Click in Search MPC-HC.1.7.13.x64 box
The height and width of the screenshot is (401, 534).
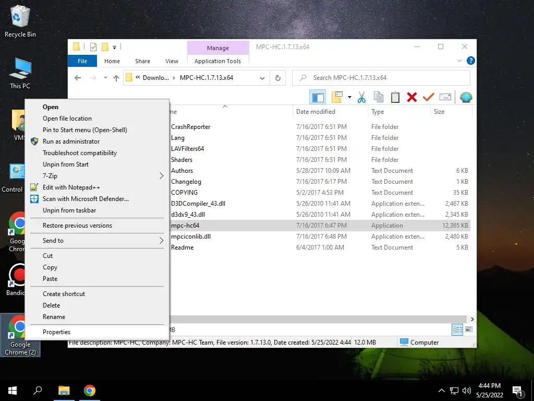[381, 78]
